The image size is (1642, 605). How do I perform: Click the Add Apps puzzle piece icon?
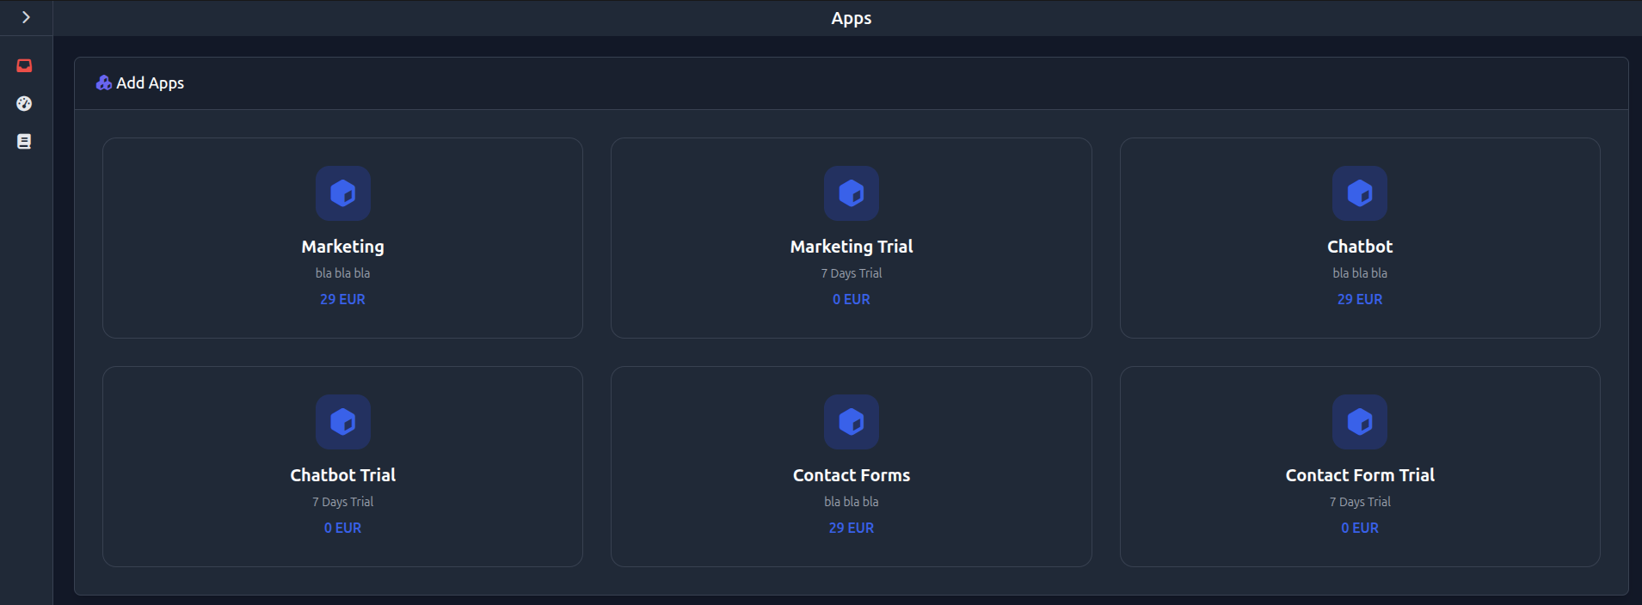click(105, 82)
